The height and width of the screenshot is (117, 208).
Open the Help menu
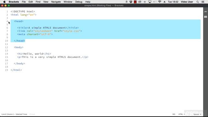tap(88, 2)
